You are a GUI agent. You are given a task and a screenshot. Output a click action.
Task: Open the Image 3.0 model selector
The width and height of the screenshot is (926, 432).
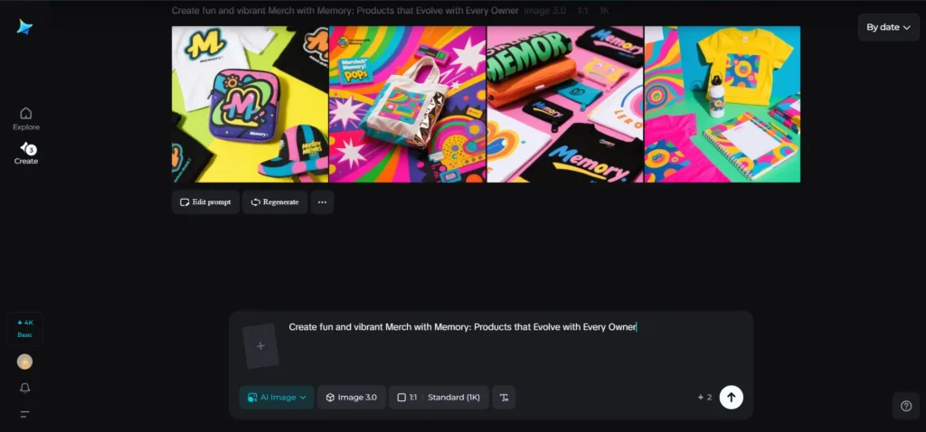click(x=352, y=397)
